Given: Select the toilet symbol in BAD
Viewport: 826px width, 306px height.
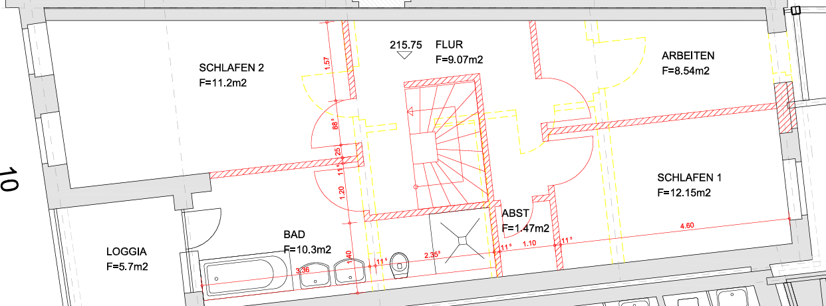Looking at the screenshot, I should click(399, 265).
